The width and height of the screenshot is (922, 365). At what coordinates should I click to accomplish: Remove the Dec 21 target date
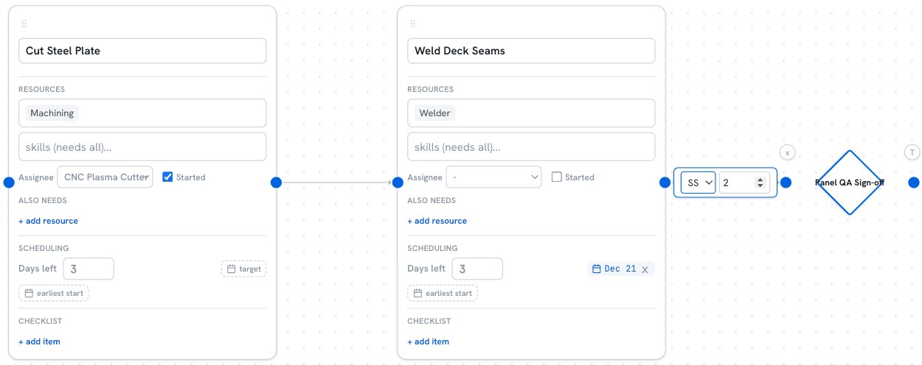click(x=645, y=269)
